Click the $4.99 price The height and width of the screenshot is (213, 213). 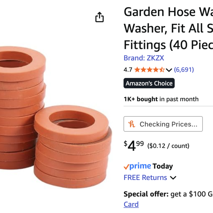click(x=134, y=146)
